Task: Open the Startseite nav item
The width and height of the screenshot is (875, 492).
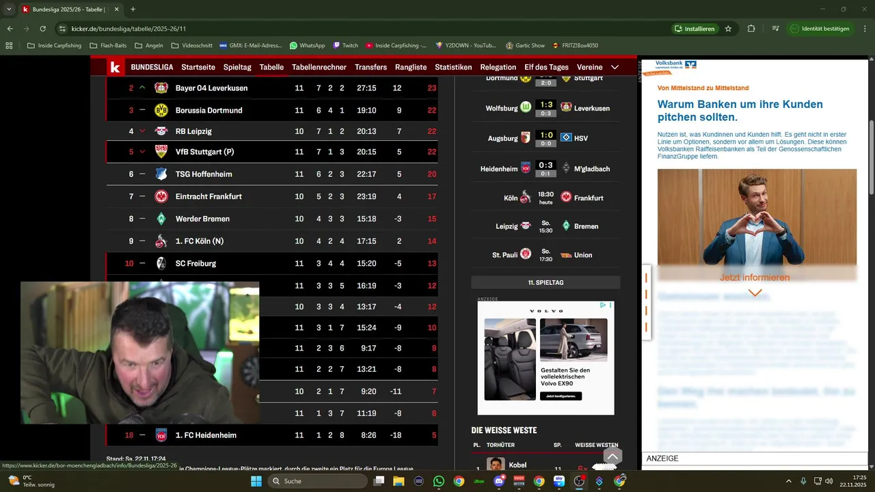Action: (198, 67)
